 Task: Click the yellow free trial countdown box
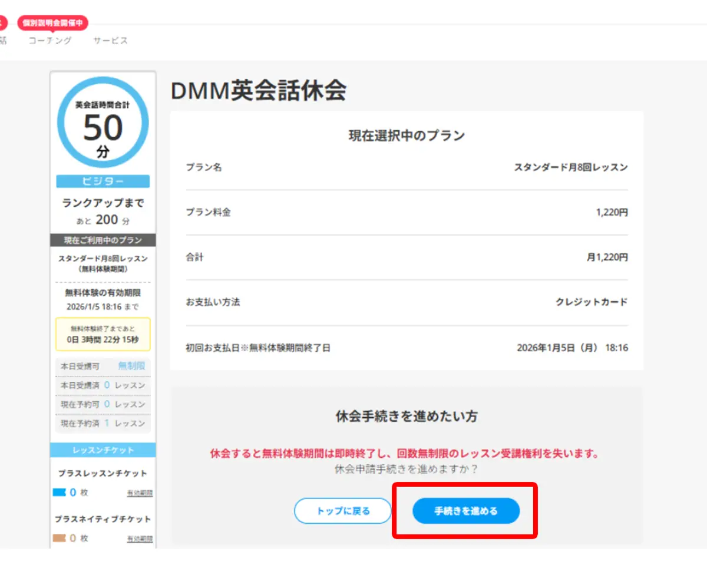pyautogui.click(x=103, y=335)
